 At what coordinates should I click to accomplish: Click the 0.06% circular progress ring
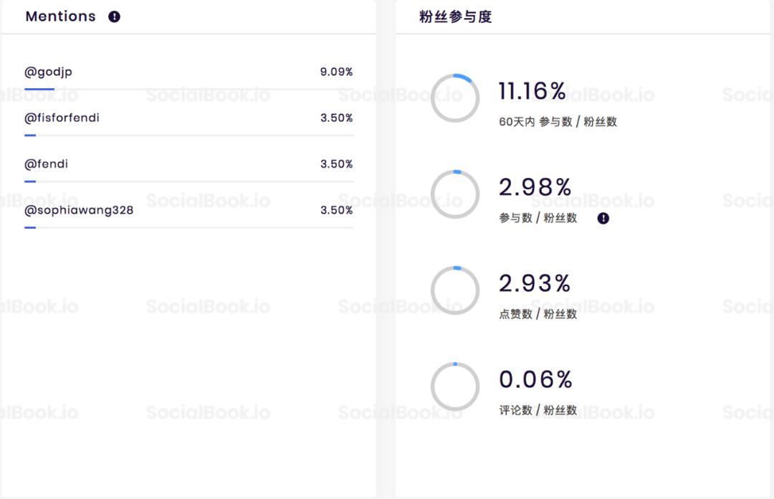(455, 387)
